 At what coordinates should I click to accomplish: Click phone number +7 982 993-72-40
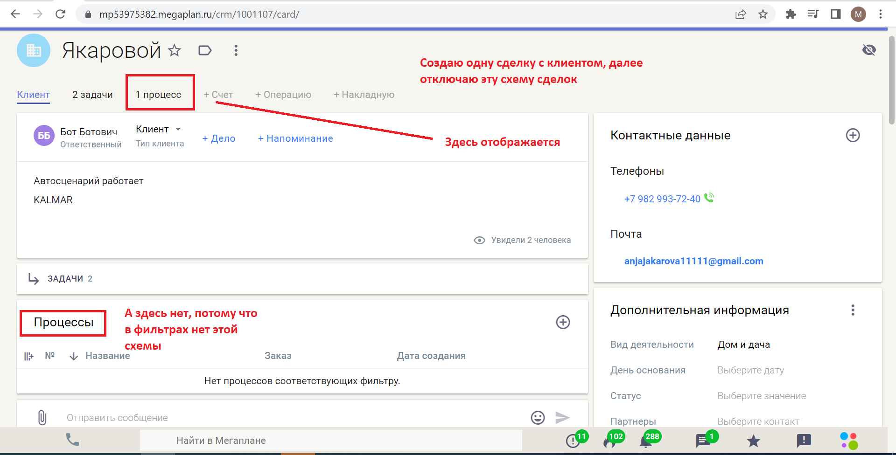pos(662,199)
